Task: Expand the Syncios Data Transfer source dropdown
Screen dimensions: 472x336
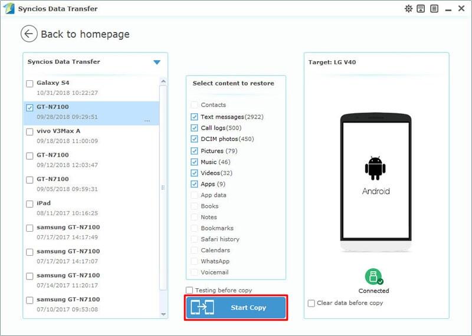Action: point(157,62)
